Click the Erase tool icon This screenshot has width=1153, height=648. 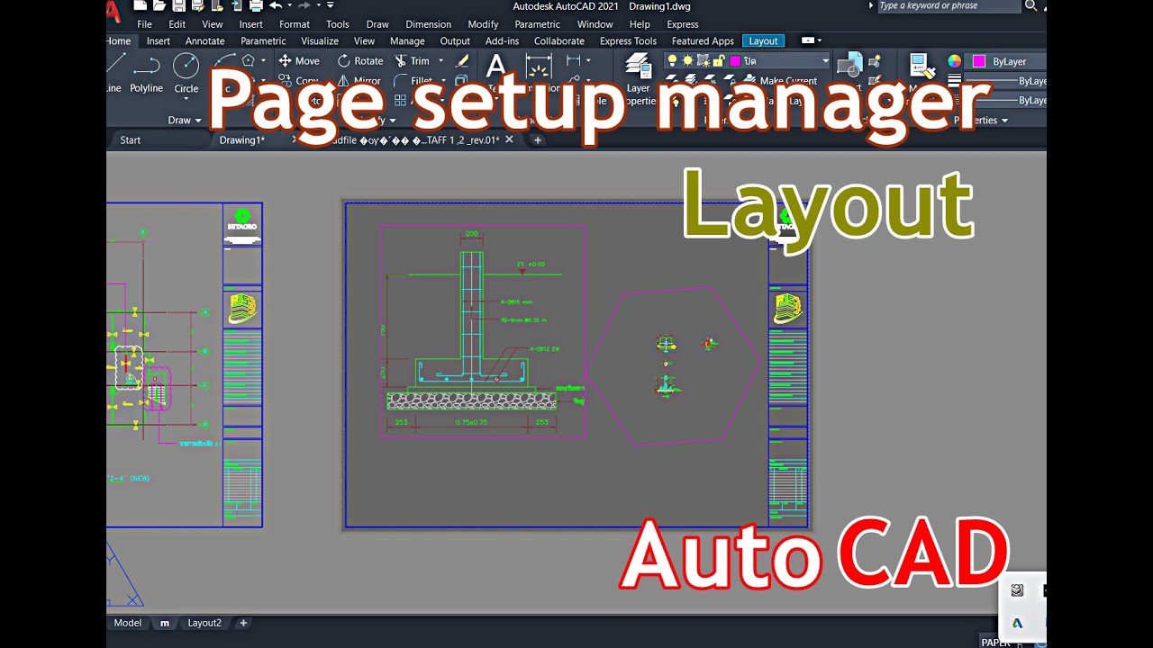(463, 61)
